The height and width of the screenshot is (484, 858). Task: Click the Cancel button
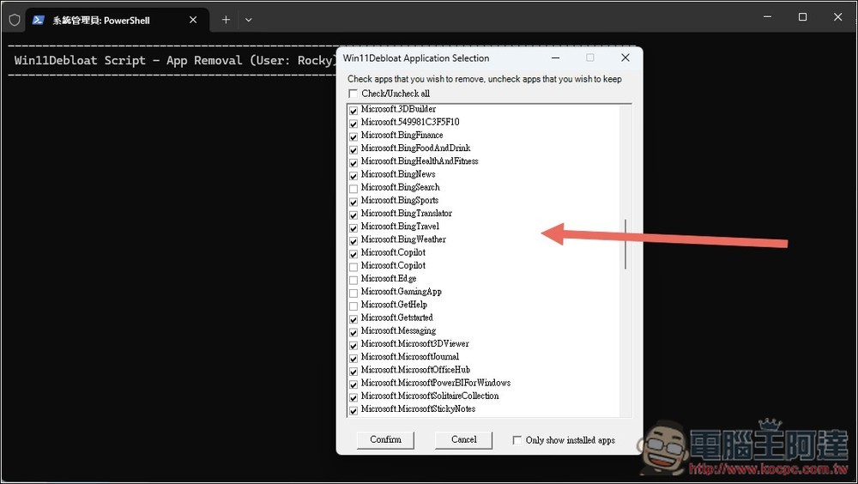tap(463, 439)
